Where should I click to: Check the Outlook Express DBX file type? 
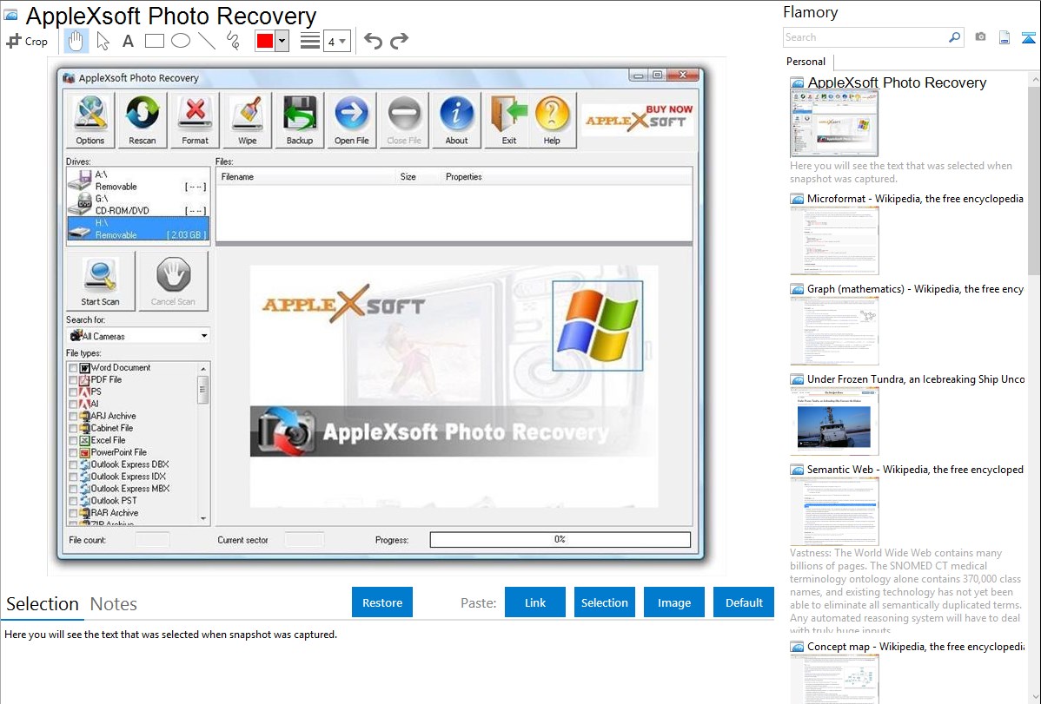[x=73, y=464]
